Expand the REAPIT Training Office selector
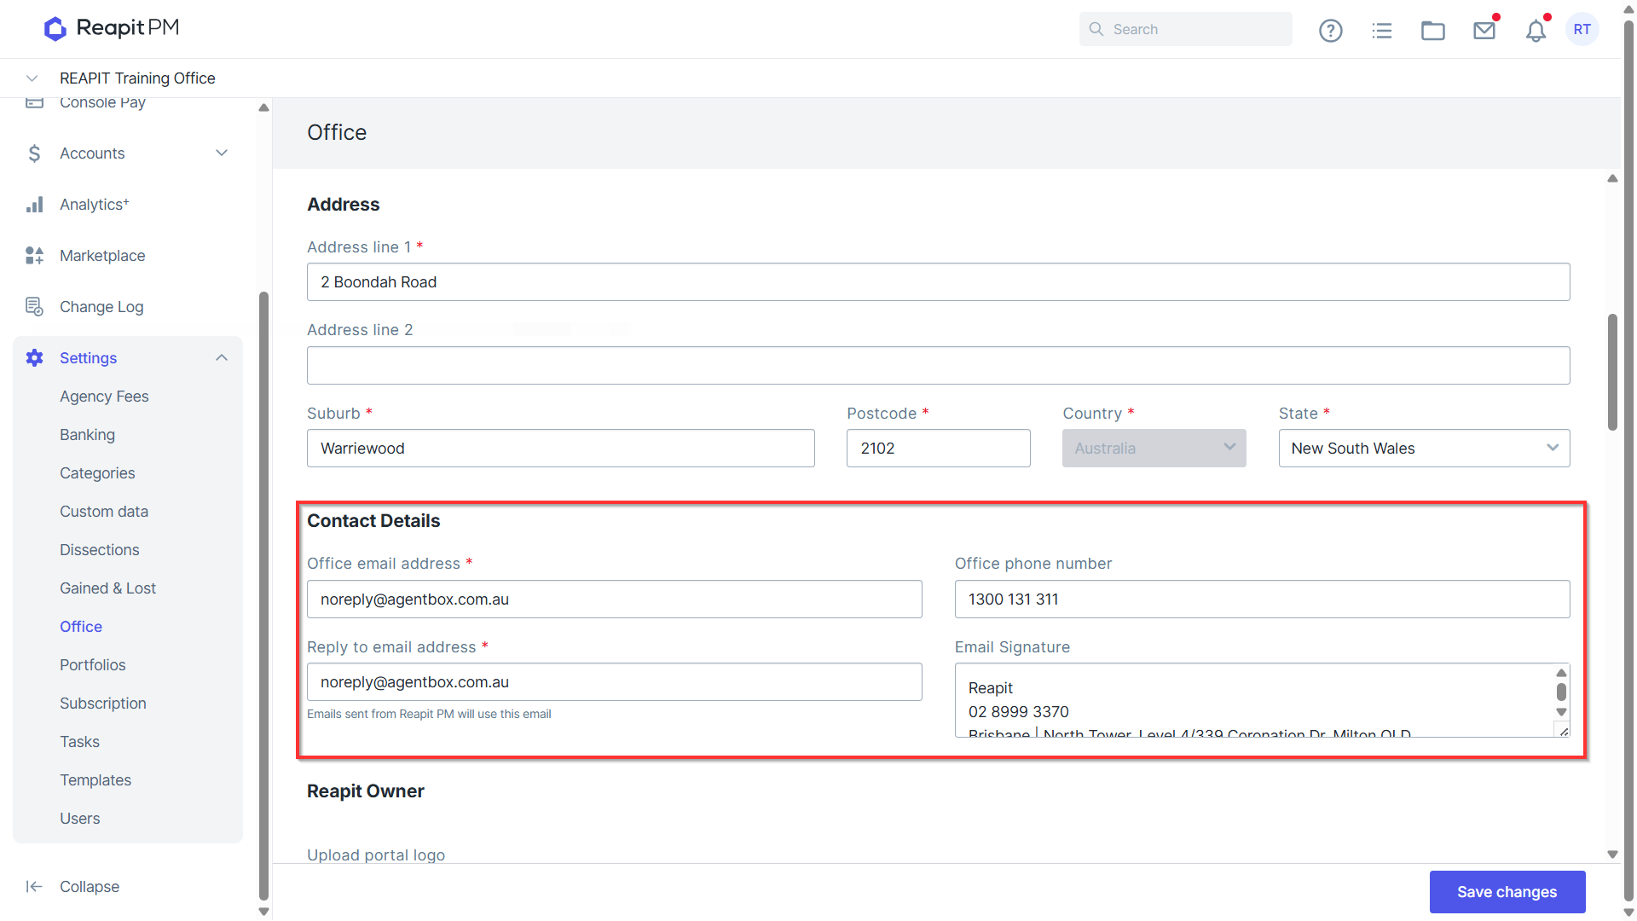This screenshot has height=921, width=1637. coord(32,78)
